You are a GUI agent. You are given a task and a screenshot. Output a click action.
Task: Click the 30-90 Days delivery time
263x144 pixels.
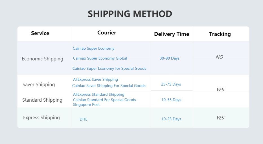point(169,58)
